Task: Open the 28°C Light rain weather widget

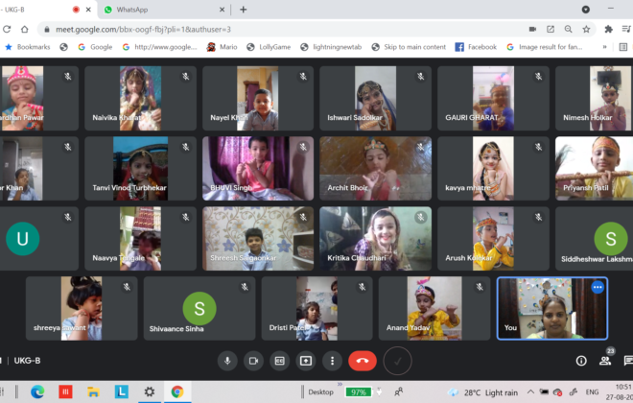Action: coord(482,392)
